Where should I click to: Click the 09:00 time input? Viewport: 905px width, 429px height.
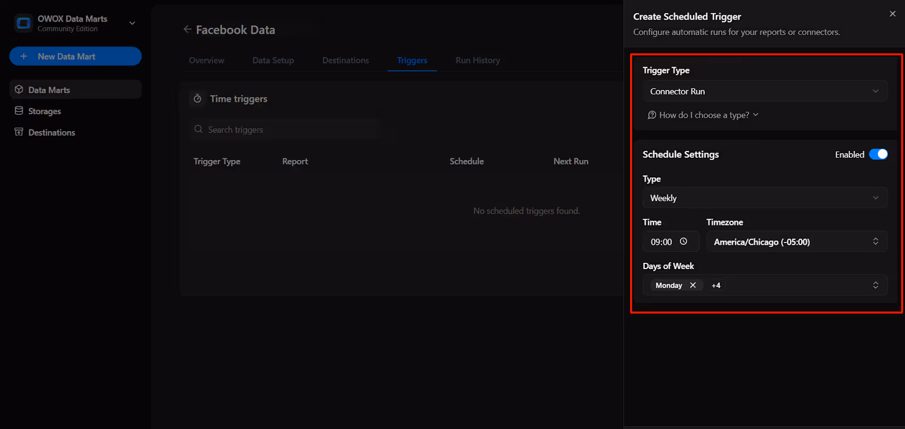click(x=671, y=242)
